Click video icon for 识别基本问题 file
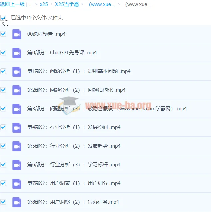This screenshot has height=212, width=211. 17,71
